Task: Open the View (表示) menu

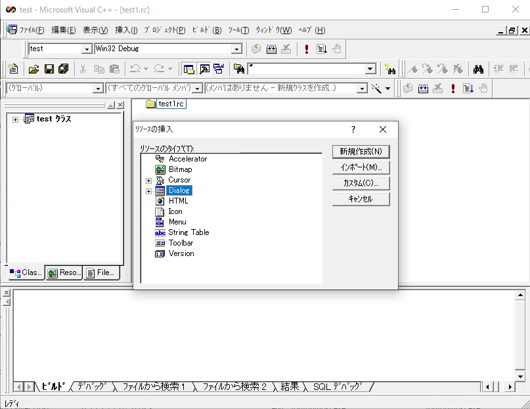Action: coord(96,30)
